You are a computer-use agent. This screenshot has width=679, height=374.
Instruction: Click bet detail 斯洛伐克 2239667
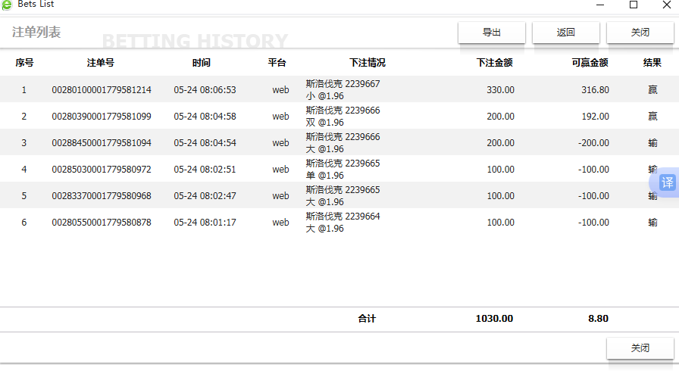[343, 84]
